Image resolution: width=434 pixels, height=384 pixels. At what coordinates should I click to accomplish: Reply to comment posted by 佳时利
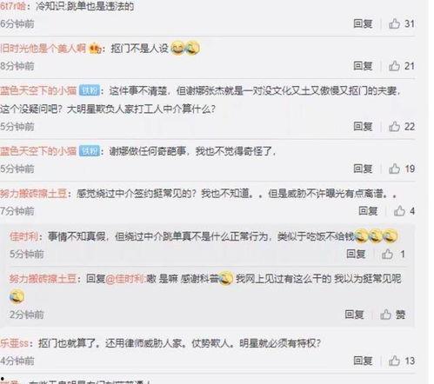(356, 254)
